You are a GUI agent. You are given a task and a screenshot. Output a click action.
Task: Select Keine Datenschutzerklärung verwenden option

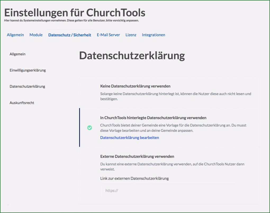click(x=135, y=86)
